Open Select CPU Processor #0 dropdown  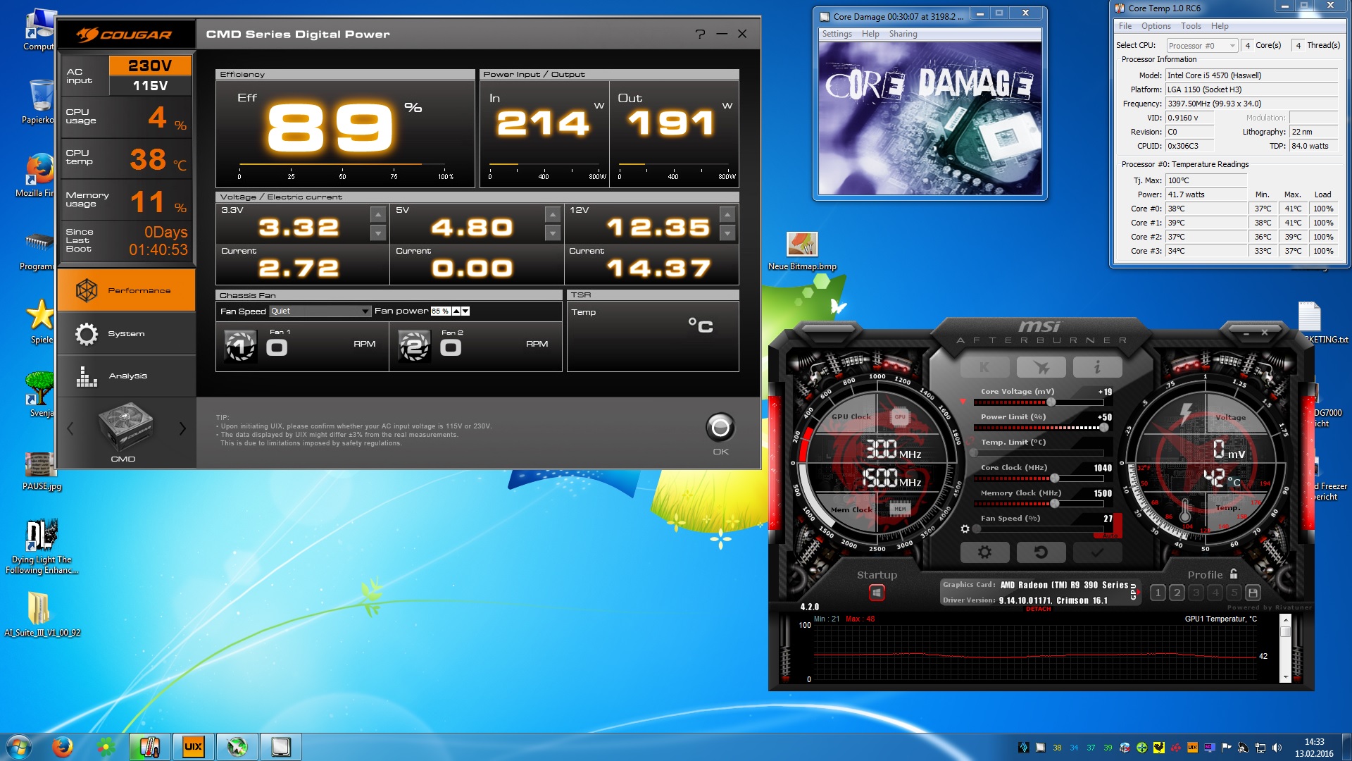[x=1201, y=45]
